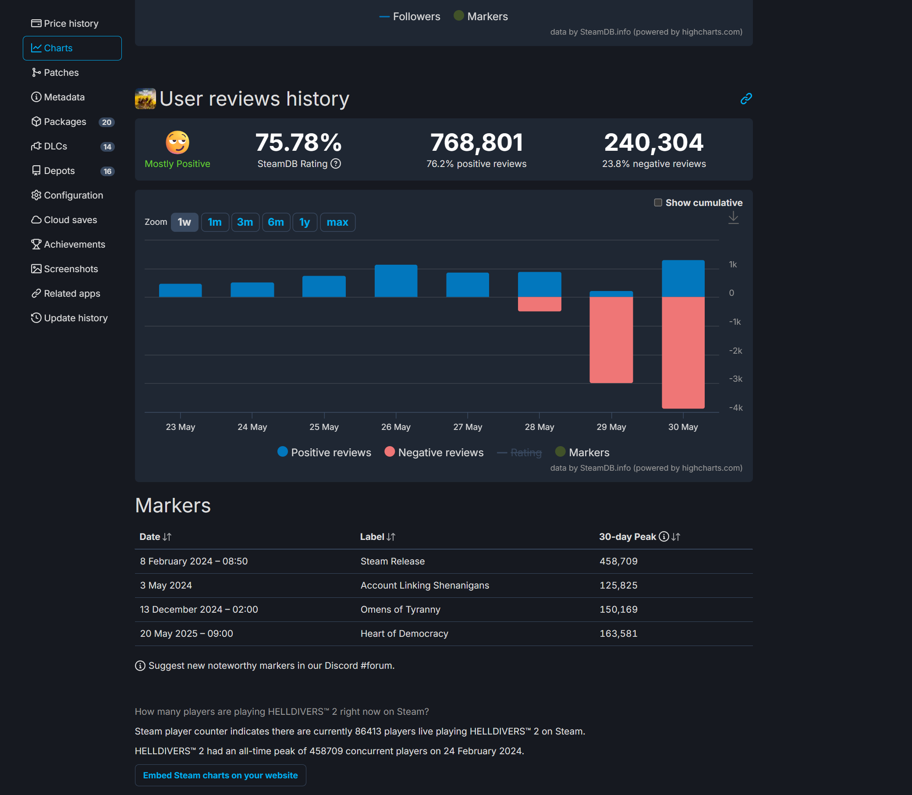Click the '20 May 2025 – 09:00' date
Viewport: 912px width, 795px height.
pyautogui.click(x=186, y=634)
